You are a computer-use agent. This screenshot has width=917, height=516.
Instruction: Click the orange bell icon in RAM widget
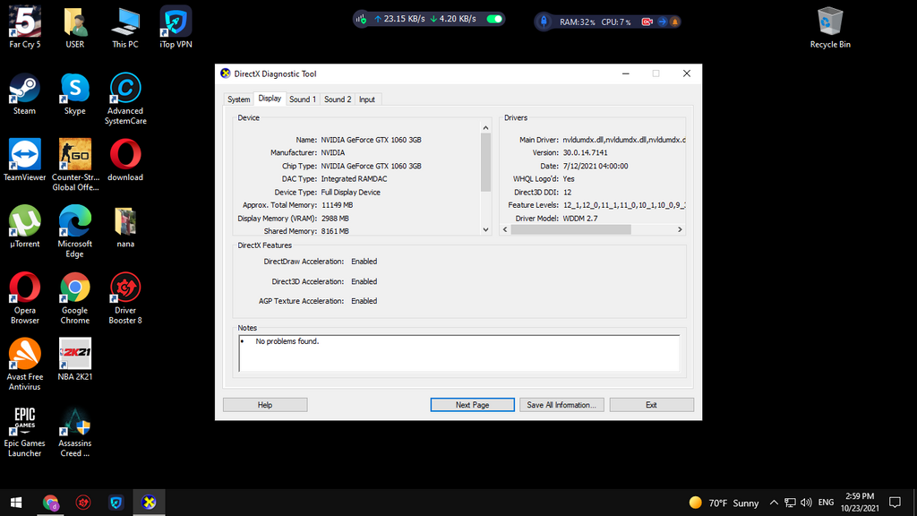(x=674, y=21)
